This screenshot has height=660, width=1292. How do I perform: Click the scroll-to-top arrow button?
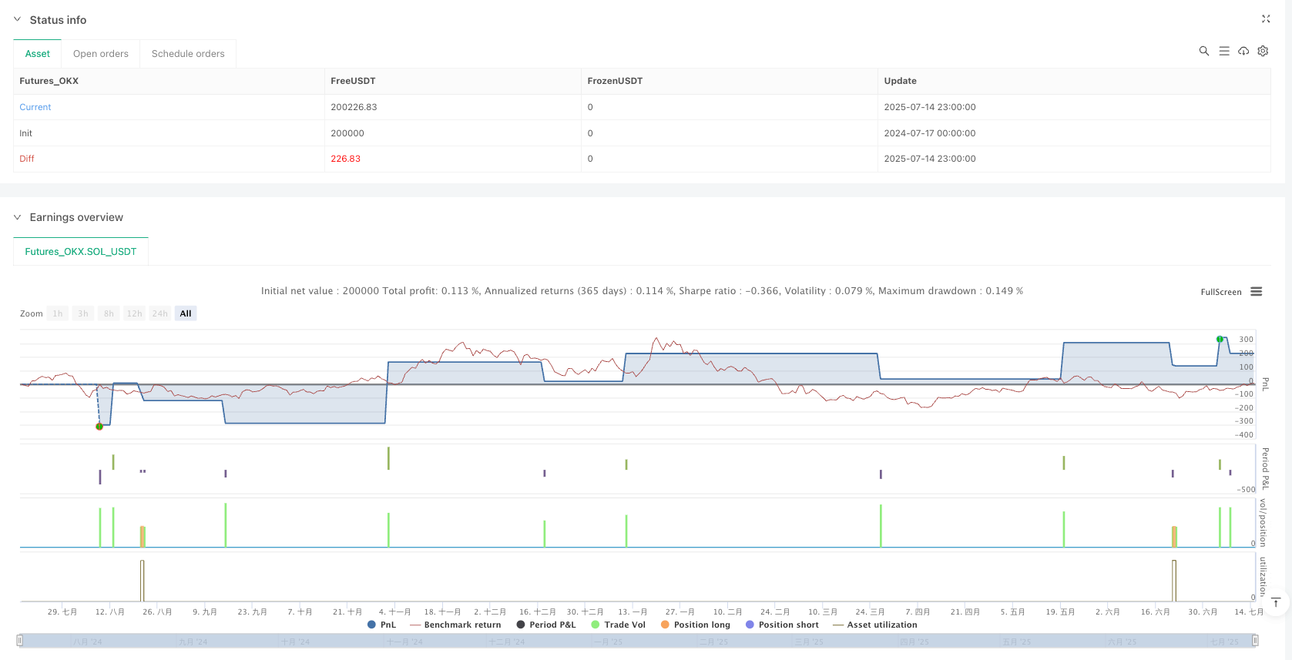click(x=1276, y=603)
